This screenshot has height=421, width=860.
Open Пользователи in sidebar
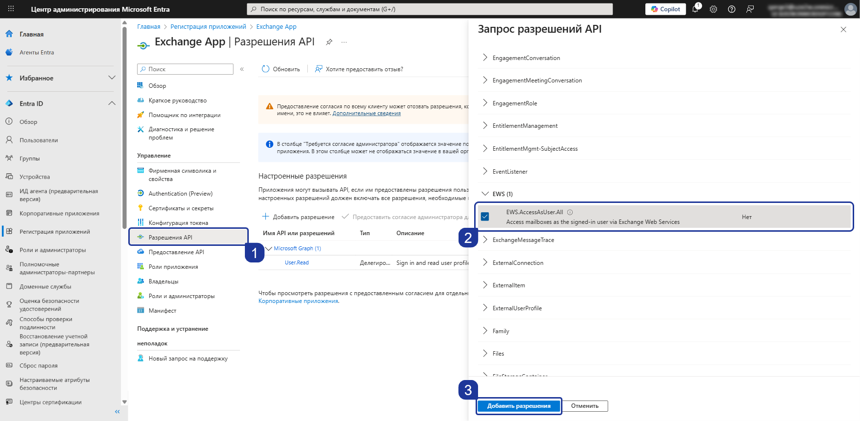tap(39, 140)
